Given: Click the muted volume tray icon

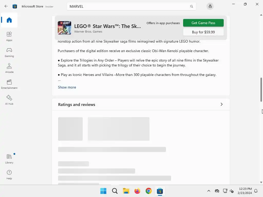Looking at the screenshot, I should [x=232, y=191].
